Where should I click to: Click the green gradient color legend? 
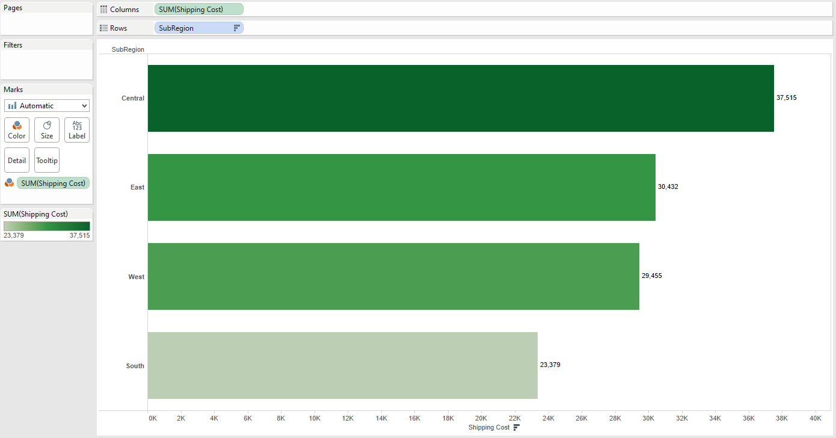tap(47, 226)
